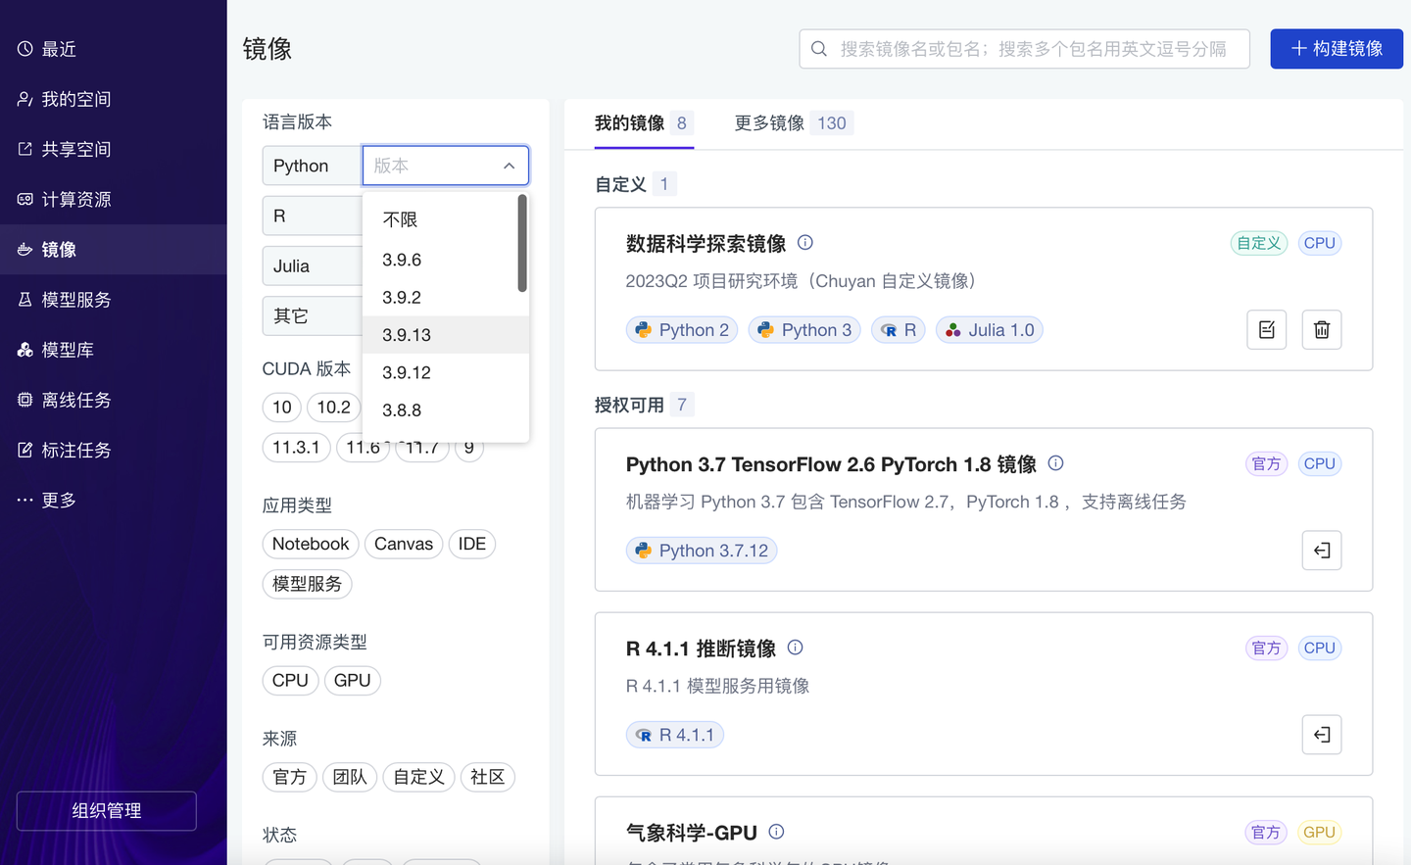Show info for R 4.1.1 推断镜像

[795, 648]
